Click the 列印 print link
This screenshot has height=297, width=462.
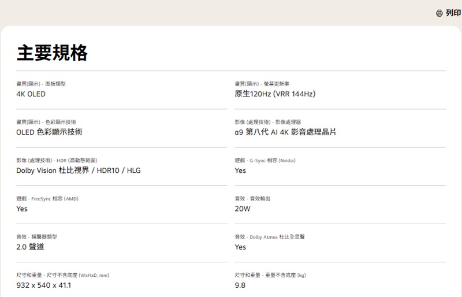[453, 13]
